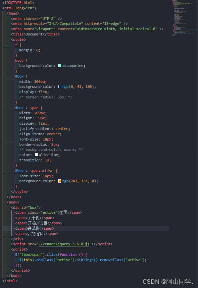This screenshot has width=198, height=288.
Task: Open the rgb(0, 43, 105) color swatch
Action: 60,86
